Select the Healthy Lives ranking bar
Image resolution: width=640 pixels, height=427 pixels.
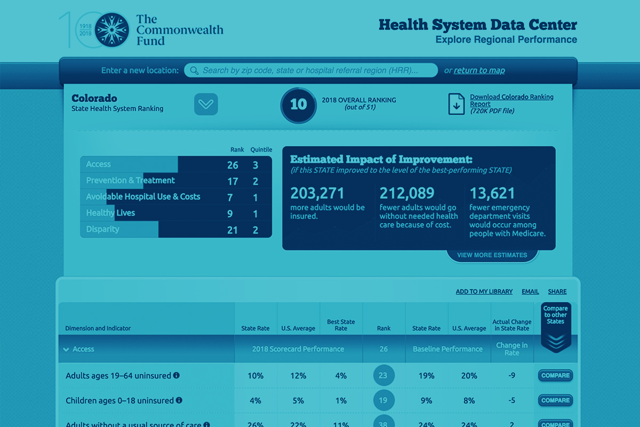176,213
